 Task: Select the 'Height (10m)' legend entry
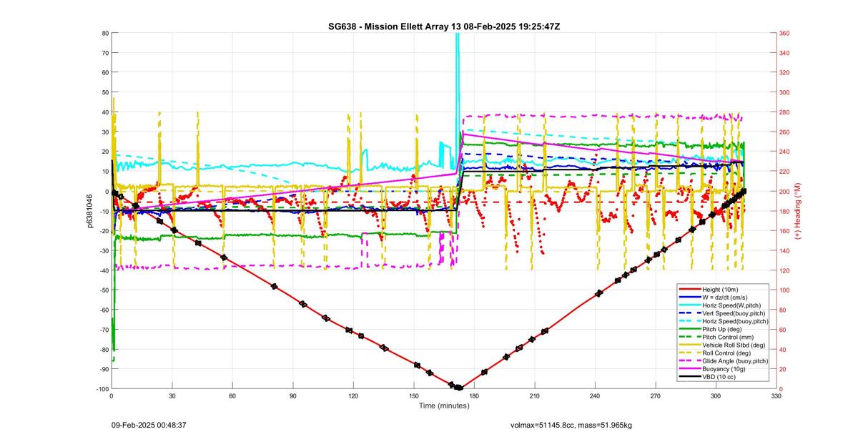tap(722, 289)
